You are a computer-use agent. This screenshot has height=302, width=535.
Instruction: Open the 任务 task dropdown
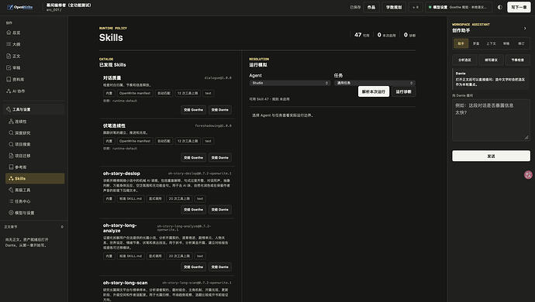pos(374,83)
